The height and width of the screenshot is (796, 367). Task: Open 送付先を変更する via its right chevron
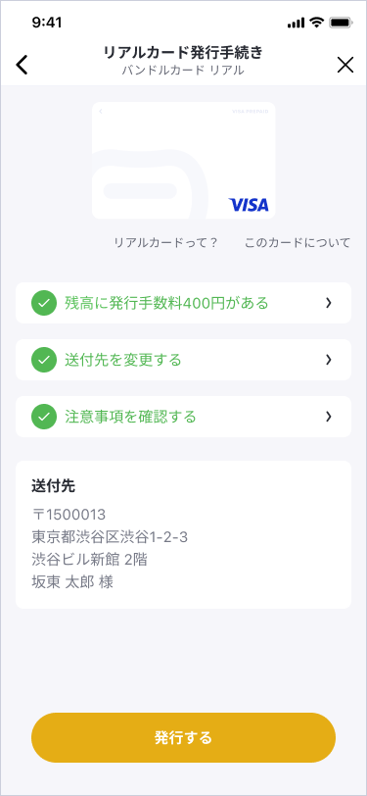coord(329,360)
